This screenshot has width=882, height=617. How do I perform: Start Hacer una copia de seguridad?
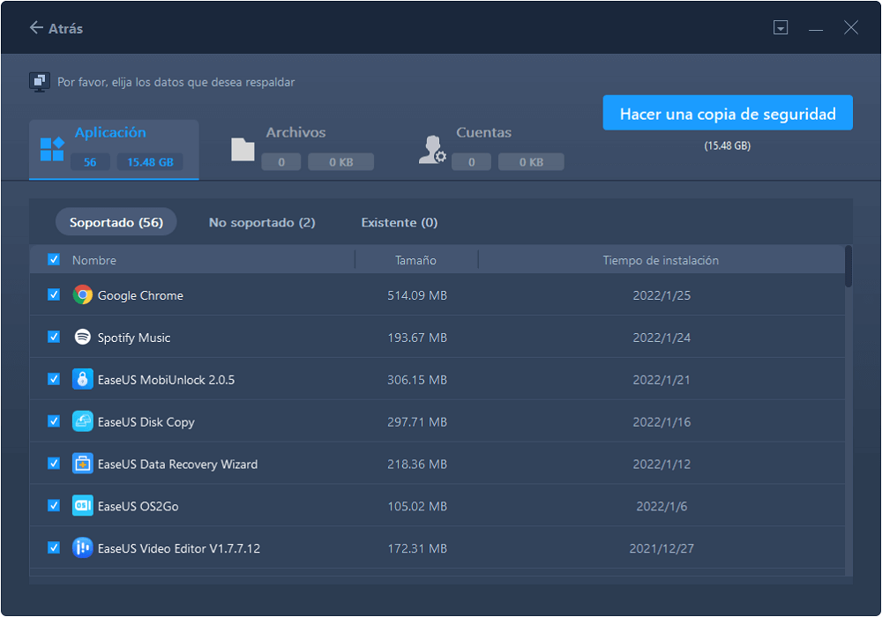728,113
